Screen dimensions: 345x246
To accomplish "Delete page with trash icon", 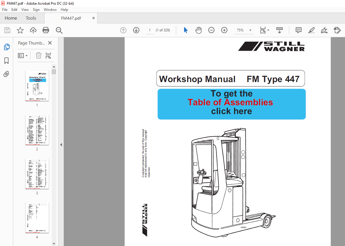I will tap(38, 56).
